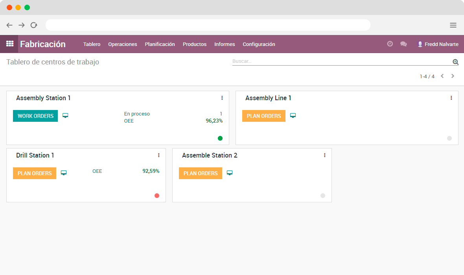Screen dimensions: 464x275
Task: Toggle red status dot on Drill Station 1
Action: point(157,196)
